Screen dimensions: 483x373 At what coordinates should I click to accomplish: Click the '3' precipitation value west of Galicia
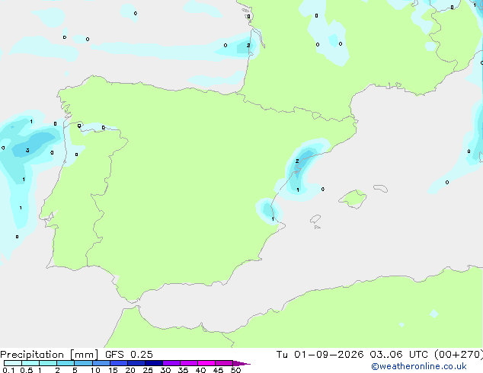point(27,151)
